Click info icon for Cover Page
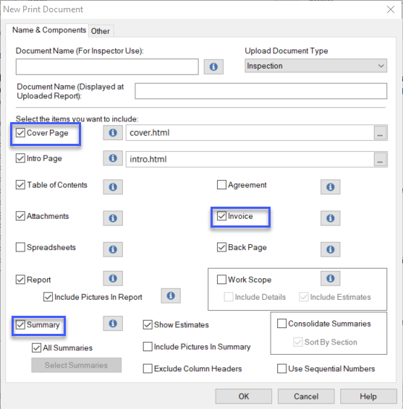 tap(113, 133)
